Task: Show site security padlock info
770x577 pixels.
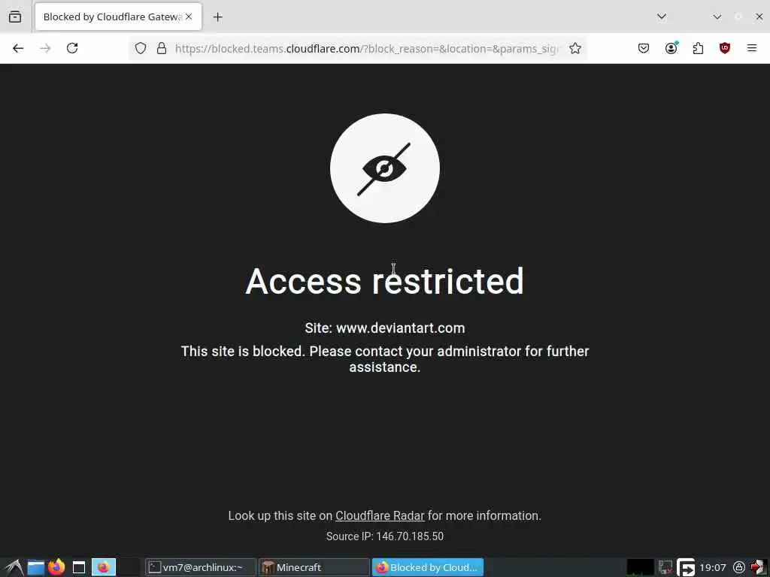Action: [x=161, y=48]
